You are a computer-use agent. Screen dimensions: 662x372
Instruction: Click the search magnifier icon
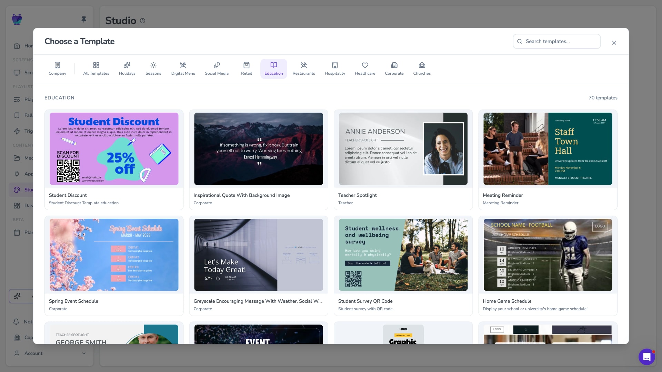[520, 41]
